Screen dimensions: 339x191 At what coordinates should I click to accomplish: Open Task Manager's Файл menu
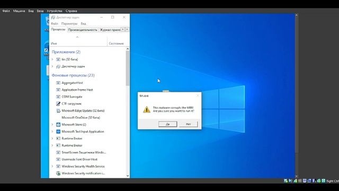click(x=55, y=23)
